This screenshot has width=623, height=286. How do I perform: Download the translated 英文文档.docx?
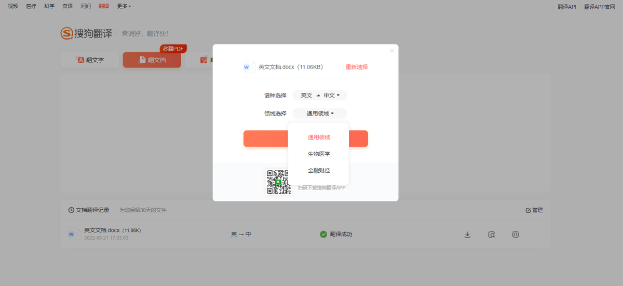[x=467, y=235]
